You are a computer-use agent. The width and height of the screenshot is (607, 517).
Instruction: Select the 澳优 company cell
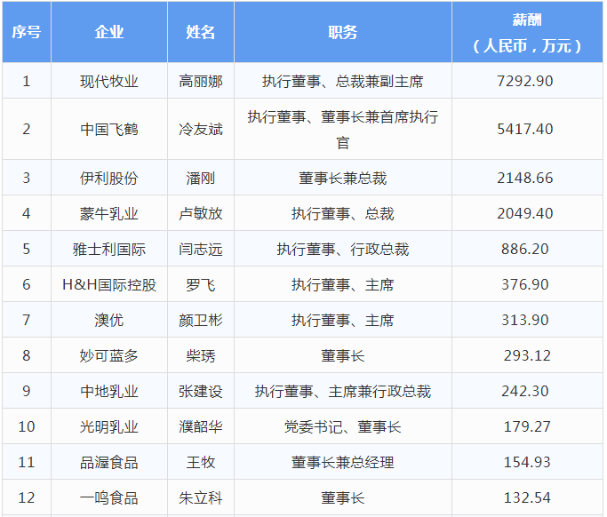[x=109, y=320]
